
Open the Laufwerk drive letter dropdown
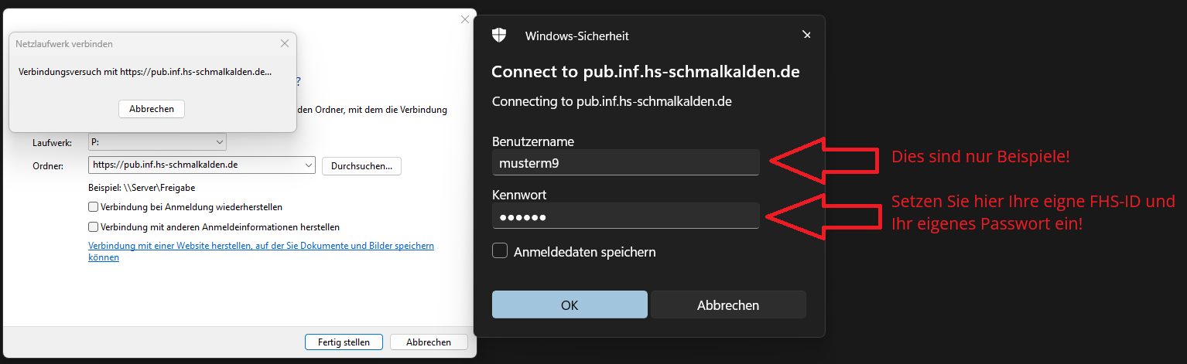(x=220, y=142)
